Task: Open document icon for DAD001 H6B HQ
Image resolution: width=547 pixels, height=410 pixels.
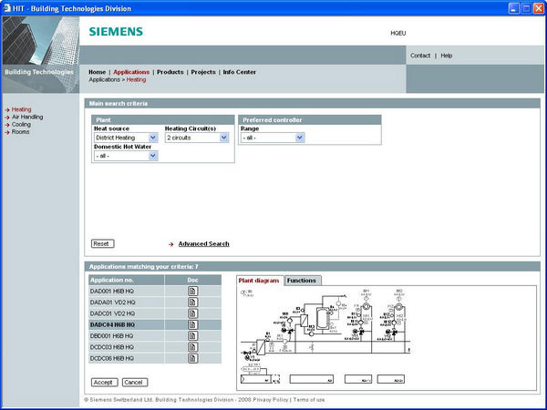Action: click(192, 291)
